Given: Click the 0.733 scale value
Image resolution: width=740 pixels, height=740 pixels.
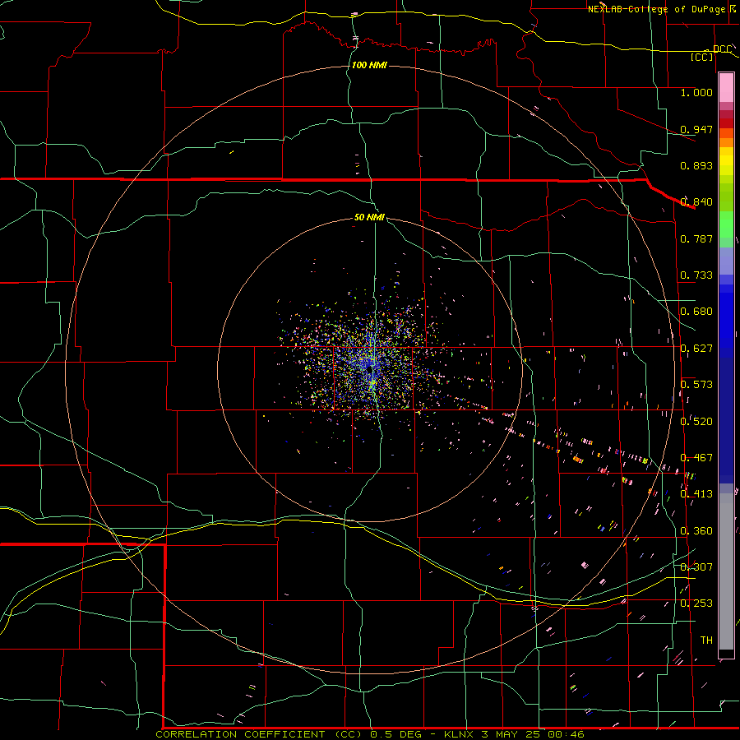Looking at the screenshot, I should pos(696,275).
